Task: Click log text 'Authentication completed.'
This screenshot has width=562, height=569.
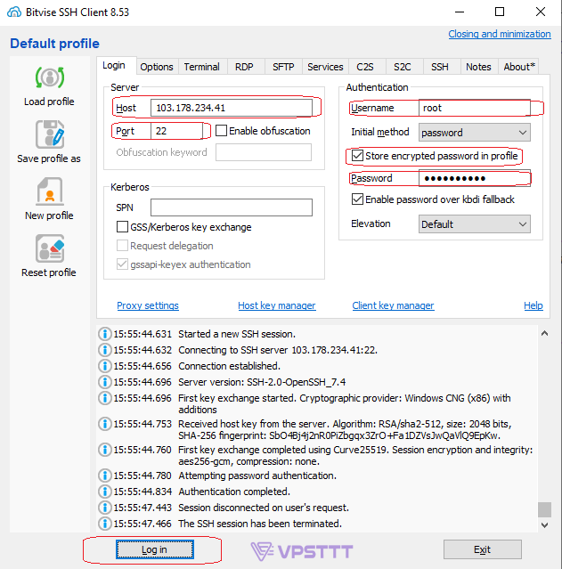Action: (x=234, y=492)
